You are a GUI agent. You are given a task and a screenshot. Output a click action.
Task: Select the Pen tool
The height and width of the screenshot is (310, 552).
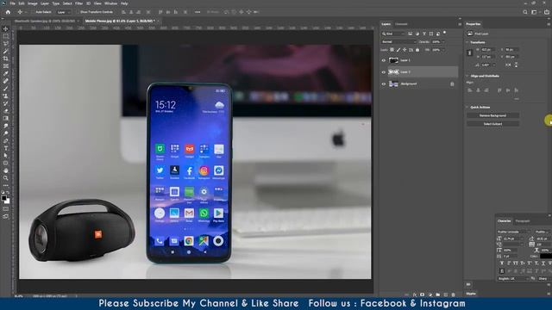[x=6, y=140]
